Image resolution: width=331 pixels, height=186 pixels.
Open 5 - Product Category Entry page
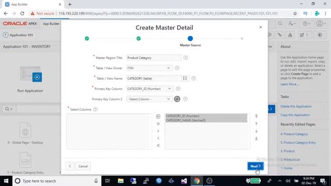point(25,163)
